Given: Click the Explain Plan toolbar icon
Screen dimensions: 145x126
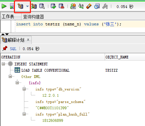Looking at the screenshot, I should point(21,6).
